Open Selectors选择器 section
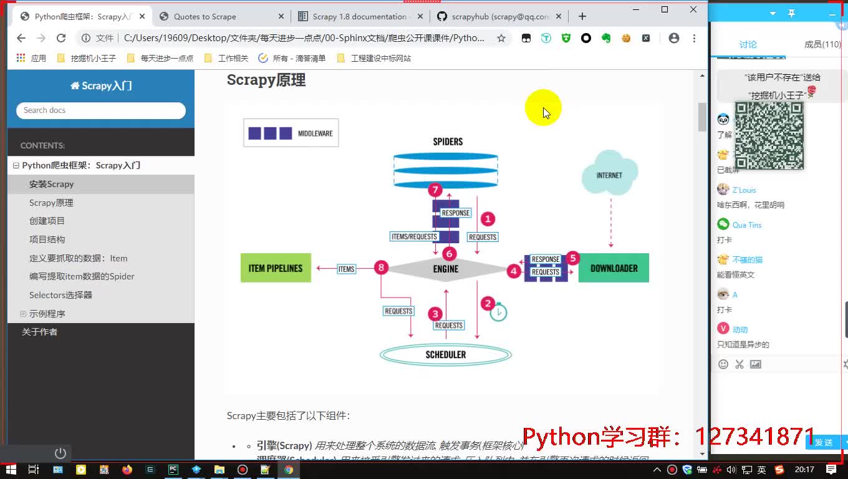This screenshot has width=848, height=479. tap(101, 295)
